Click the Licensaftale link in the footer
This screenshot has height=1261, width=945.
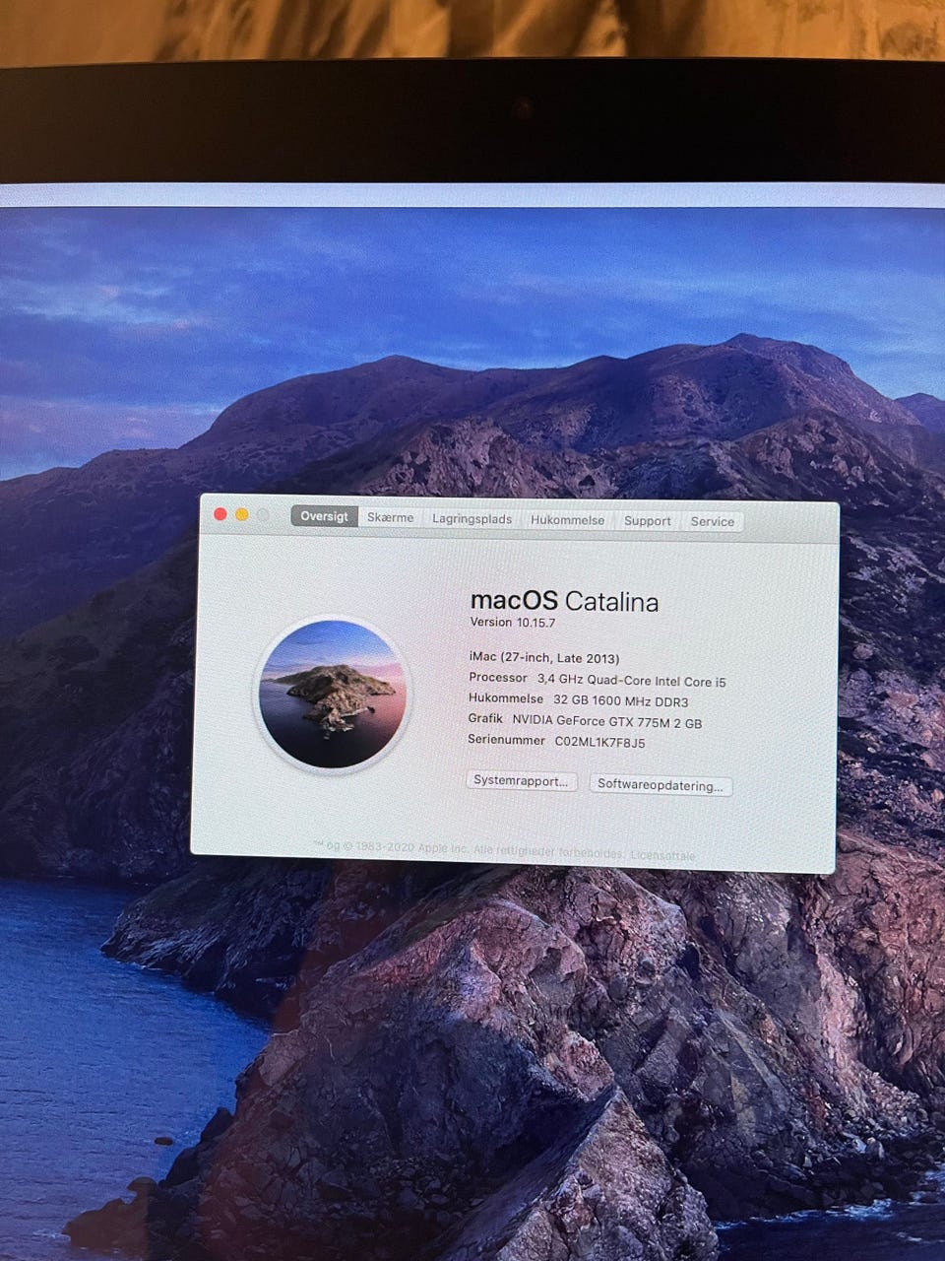coord(662,856)
